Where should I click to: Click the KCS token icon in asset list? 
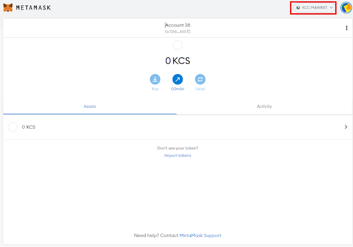coord(13,127)
